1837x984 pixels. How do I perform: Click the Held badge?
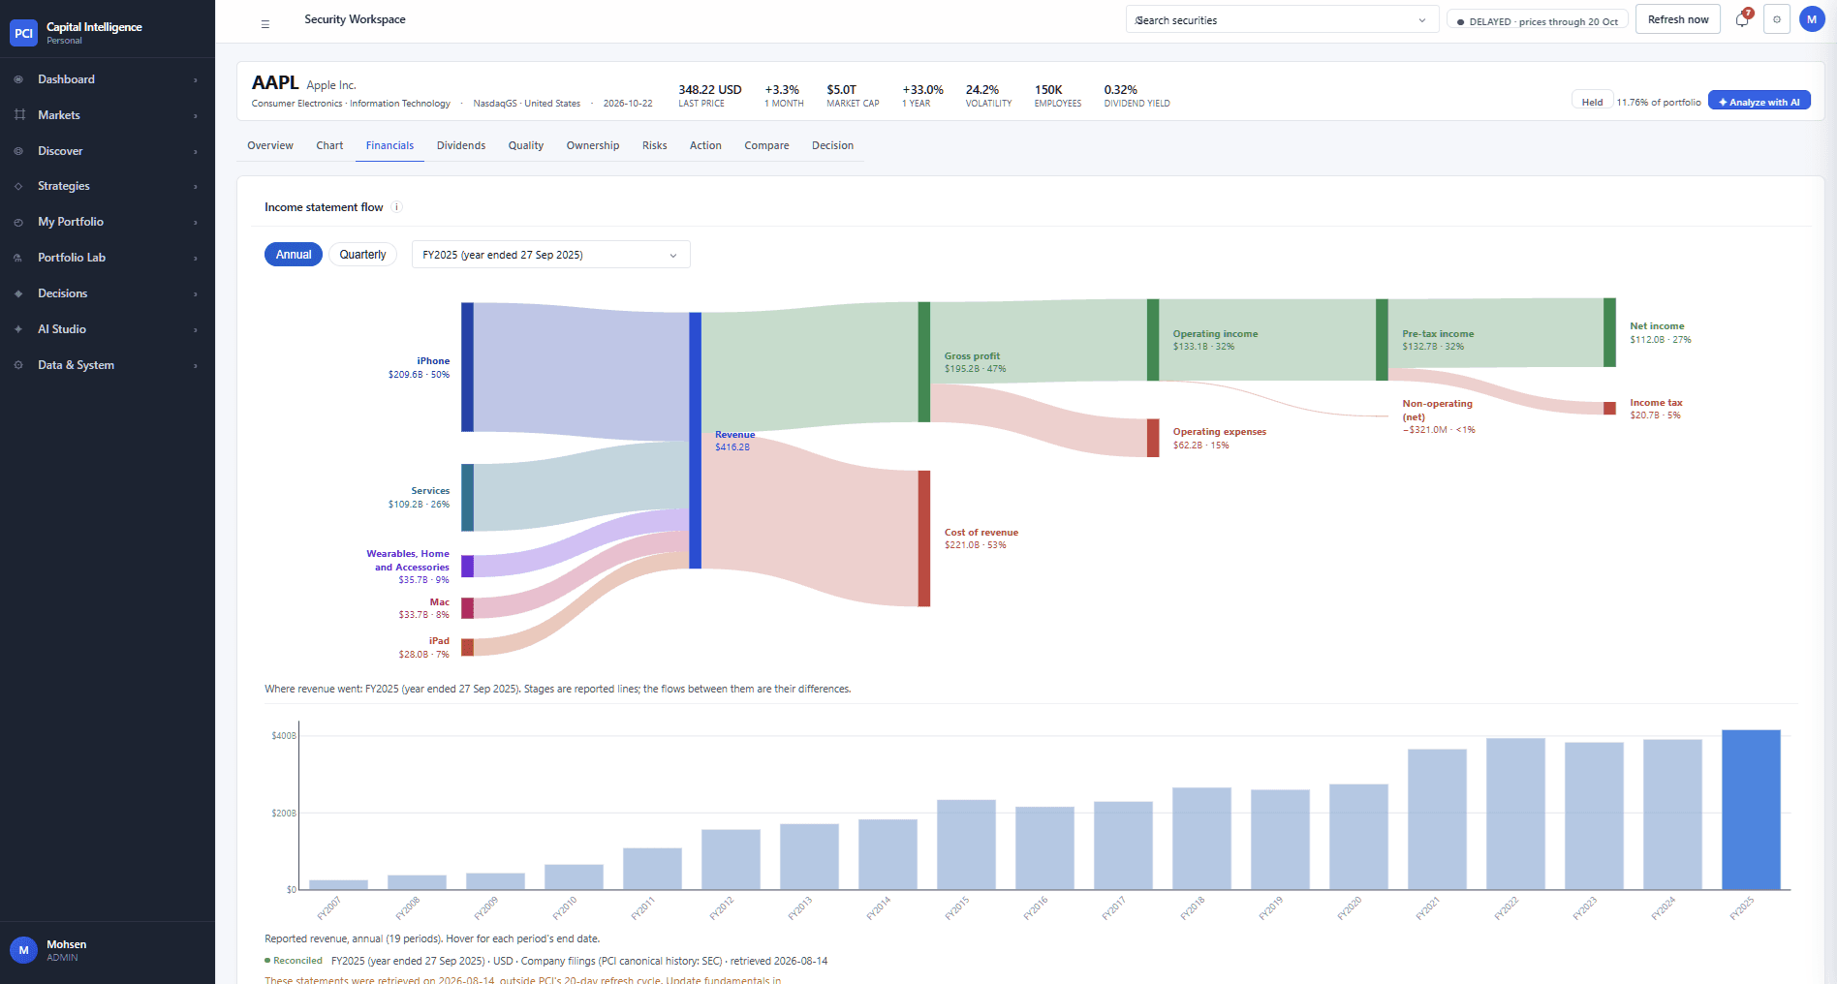[1592, 101]
